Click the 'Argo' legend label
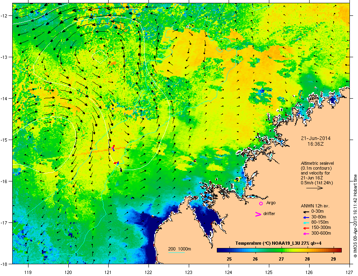Screen dimensions: 358x276 coord(271,203)
